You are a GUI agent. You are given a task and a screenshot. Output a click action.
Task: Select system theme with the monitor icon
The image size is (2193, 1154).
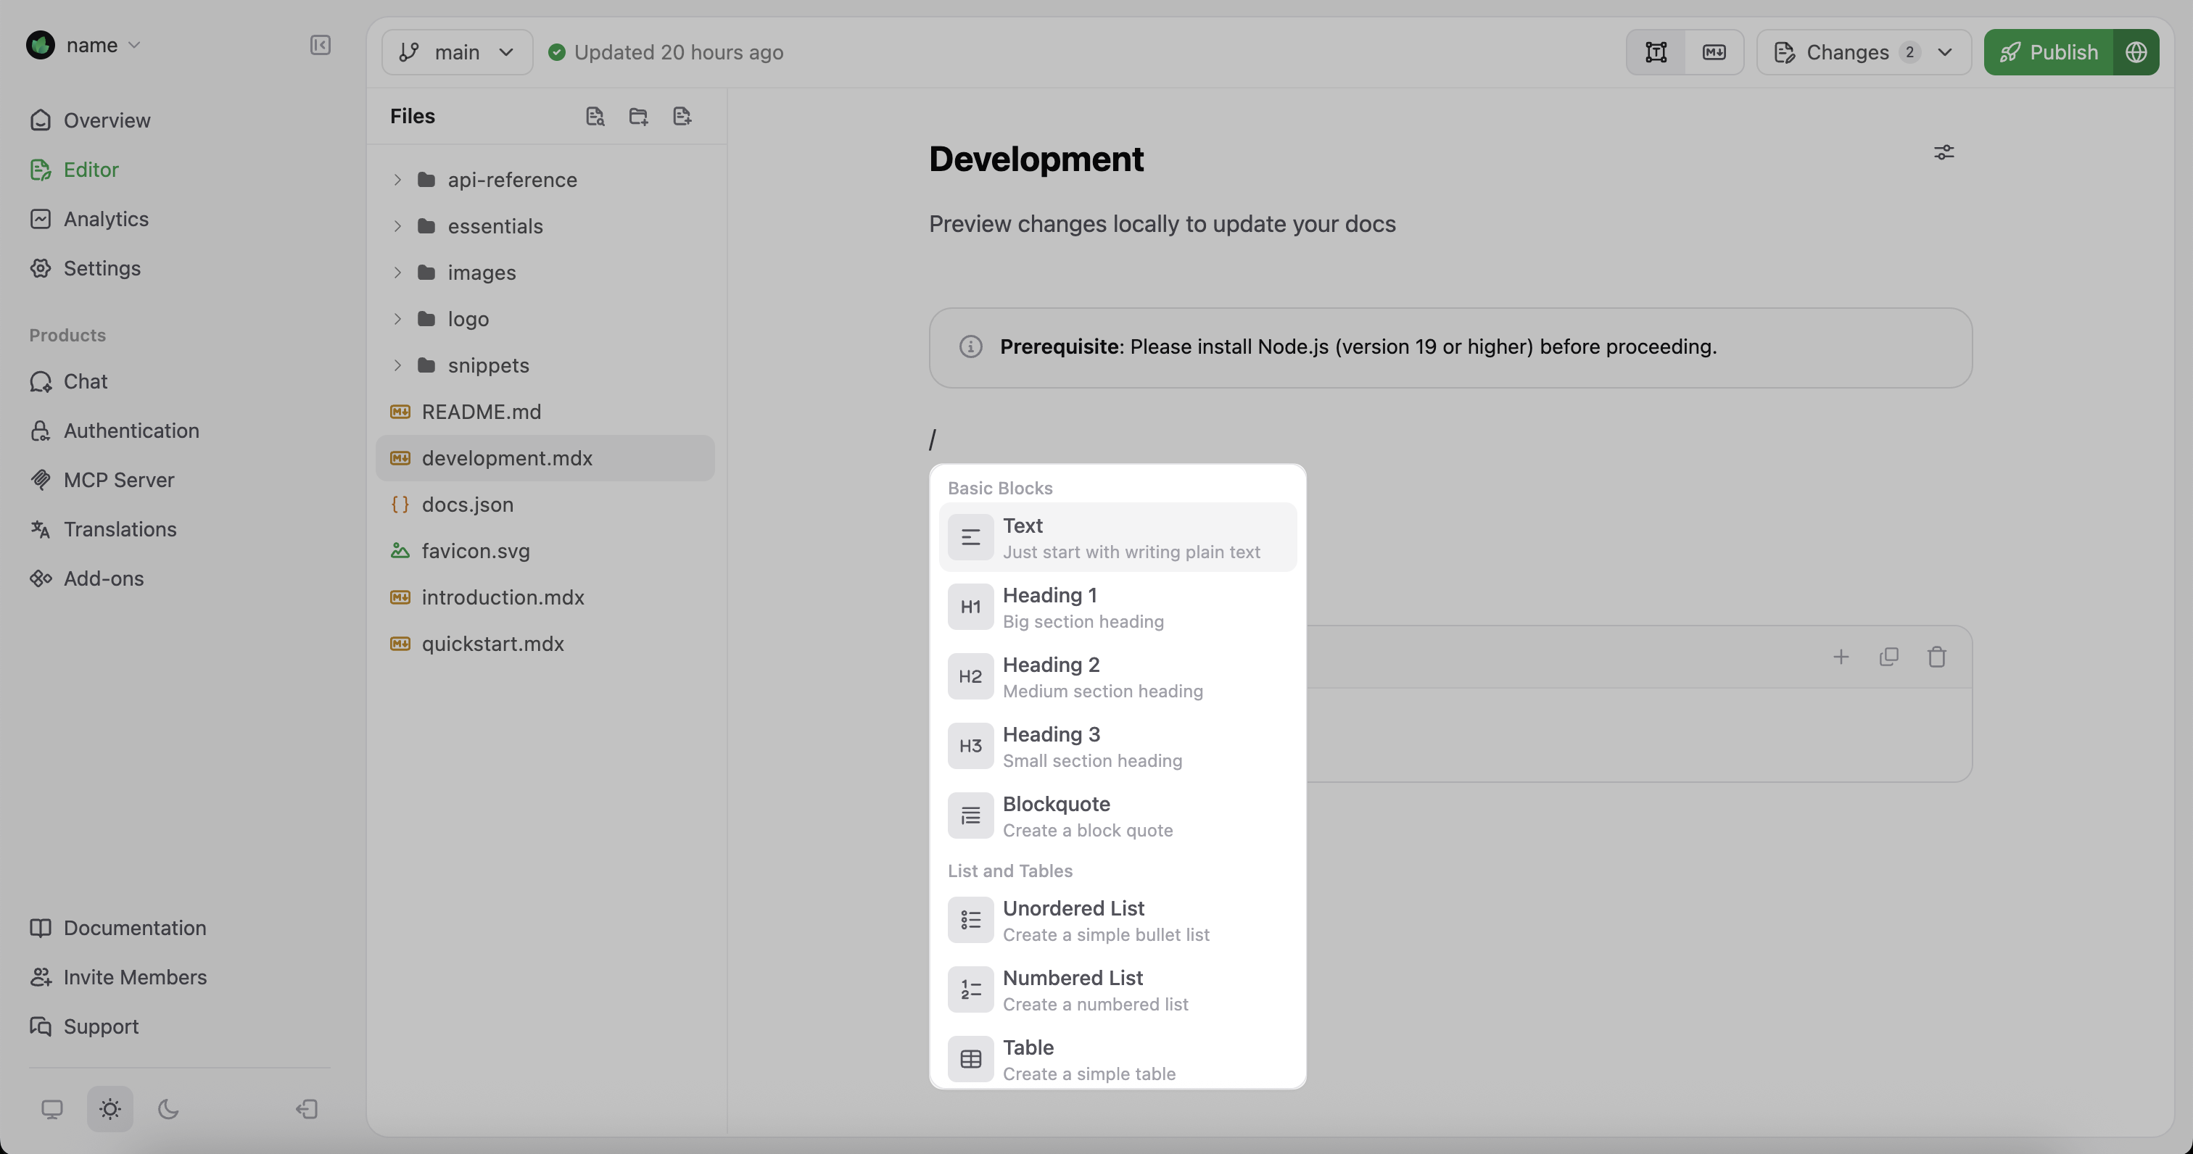coord(53,1109)
